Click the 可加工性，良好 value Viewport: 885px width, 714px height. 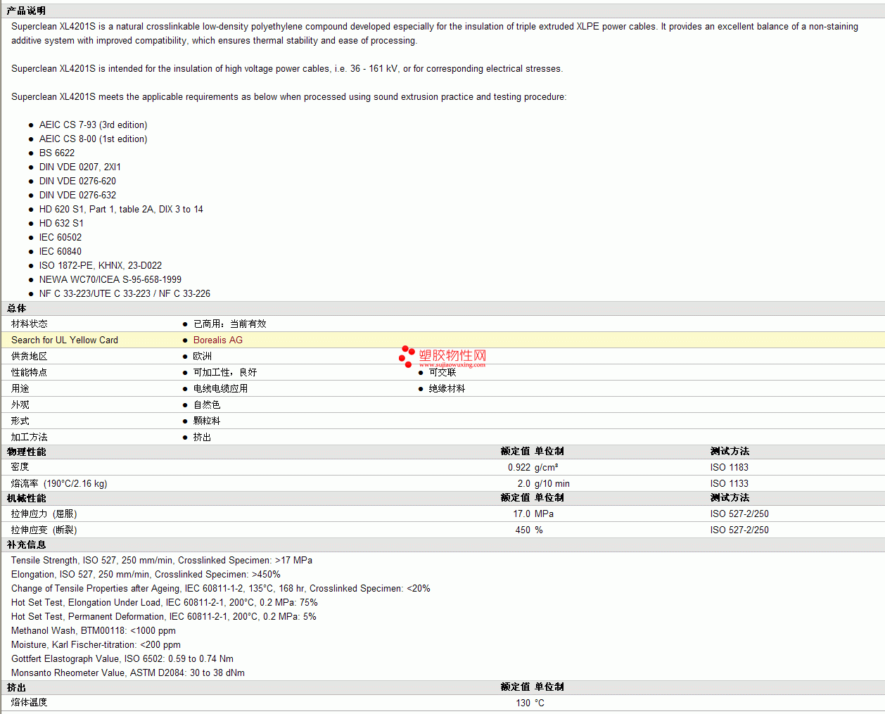(x=225, y=372)
